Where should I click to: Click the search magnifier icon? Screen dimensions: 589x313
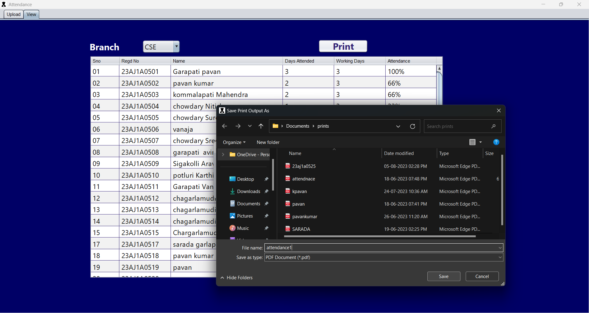(493, 126)
